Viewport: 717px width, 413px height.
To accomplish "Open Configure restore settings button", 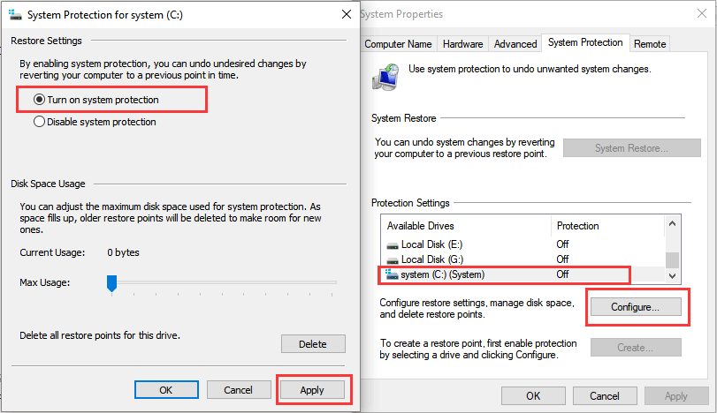I will click(635, 307).
